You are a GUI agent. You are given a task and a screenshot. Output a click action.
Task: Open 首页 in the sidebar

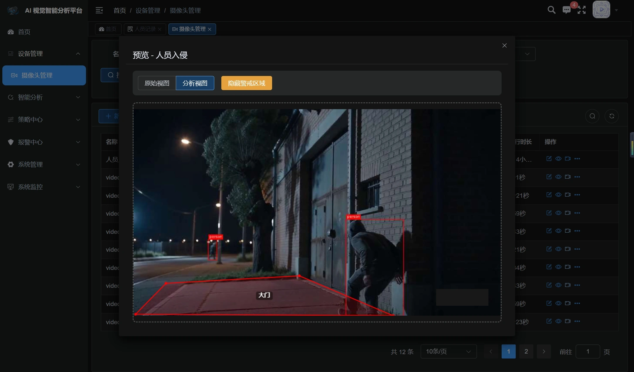pyautogui.click(x=44, y=32)
